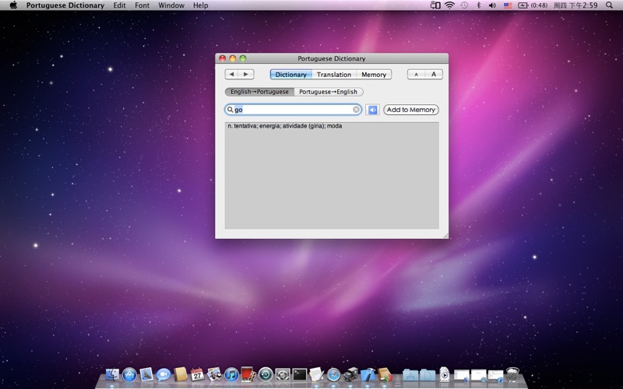The height and width of the screenshot is (389, 623).
Task: Open Finder from the Dock
Action: (112, 374)
